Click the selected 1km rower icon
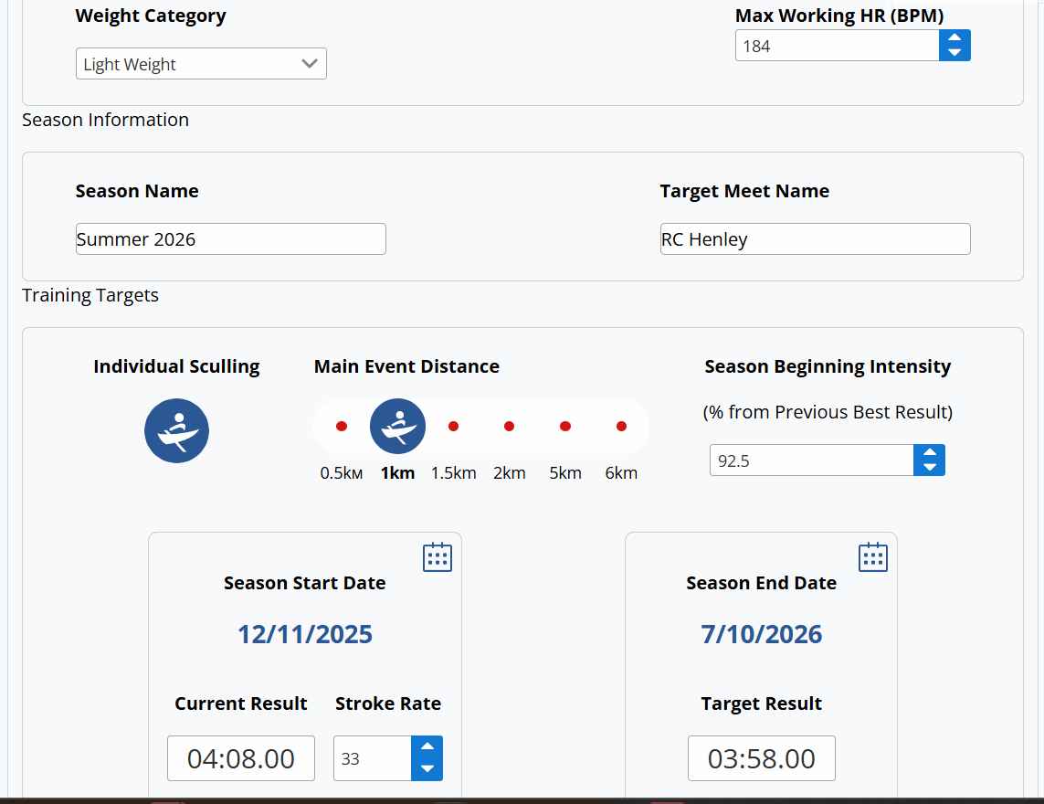This screenshot has width=1044, height=804. (x=397, y=427)
